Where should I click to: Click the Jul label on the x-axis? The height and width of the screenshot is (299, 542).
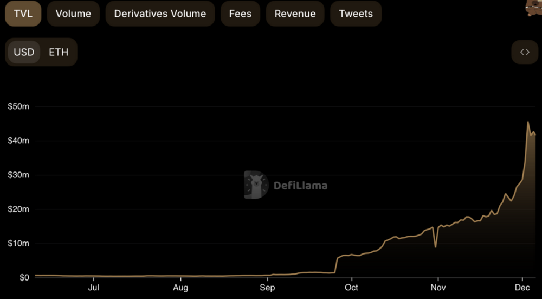[94, 288]
